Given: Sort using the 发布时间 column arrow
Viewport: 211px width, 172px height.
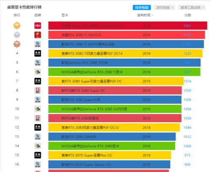Looking at the screenshot, I should click(153, 15).
